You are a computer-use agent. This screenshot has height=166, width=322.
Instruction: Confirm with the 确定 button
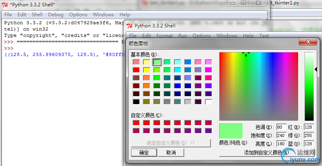click(x=144, y=152)
